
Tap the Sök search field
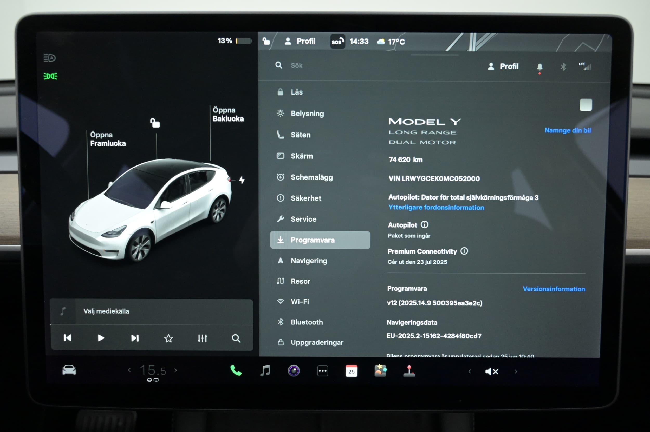click(297, 65)
